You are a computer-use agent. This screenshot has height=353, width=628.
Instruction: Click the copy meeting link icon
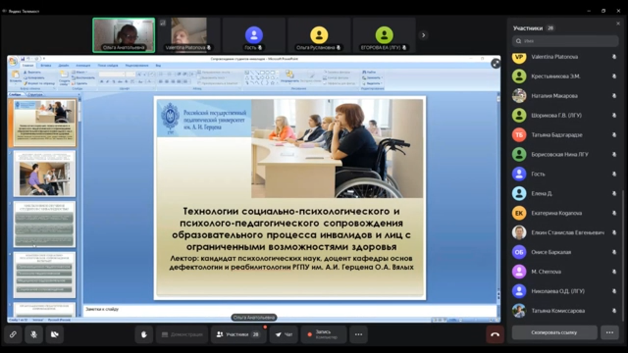coord(13,334)
